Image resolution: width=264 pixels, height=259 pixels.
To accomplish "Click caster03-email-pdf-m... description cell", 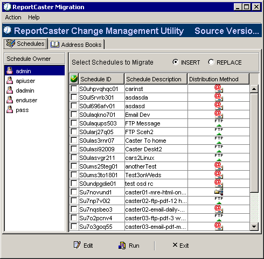I will point(156,227).
